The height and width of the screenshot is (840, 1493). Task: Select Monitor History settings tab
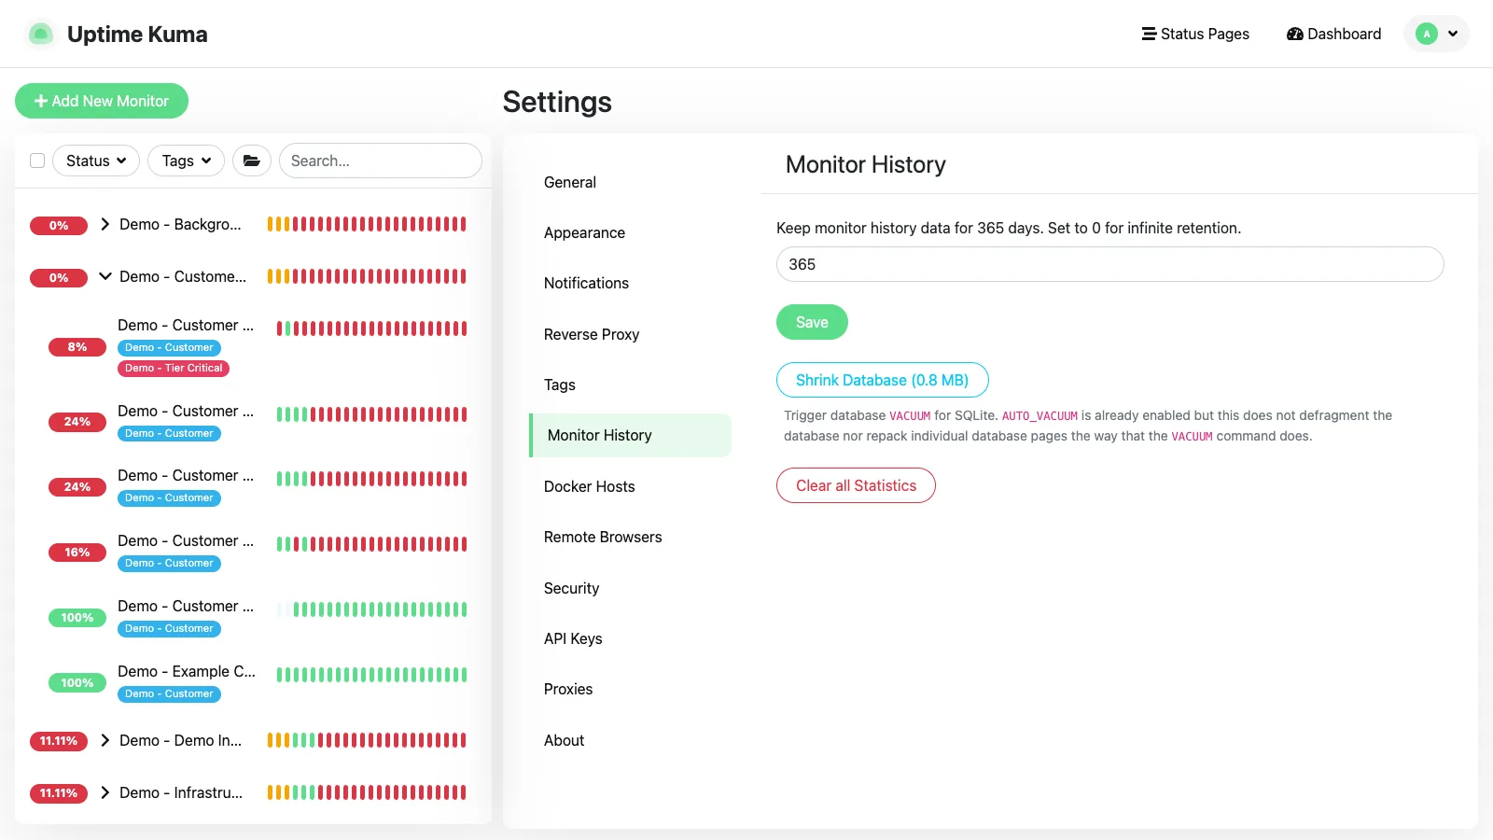click(630, 435)
